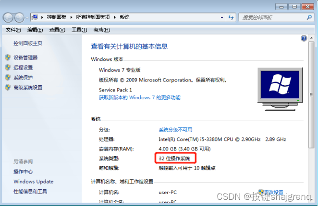Open Windows Update link
Viewport: 318px width, 206px height.
[x=34, y=182]
